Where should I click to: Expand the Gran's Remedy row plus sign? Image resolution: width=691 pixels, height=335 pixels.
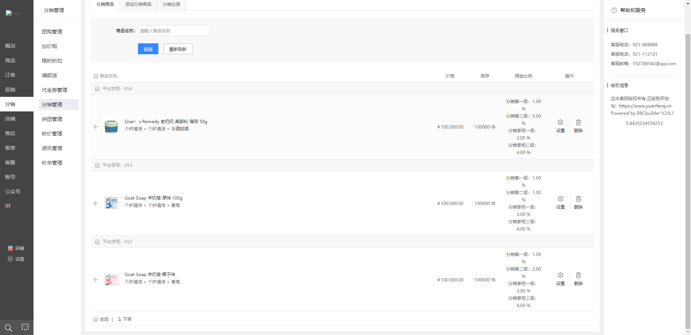tap(95, 127)
